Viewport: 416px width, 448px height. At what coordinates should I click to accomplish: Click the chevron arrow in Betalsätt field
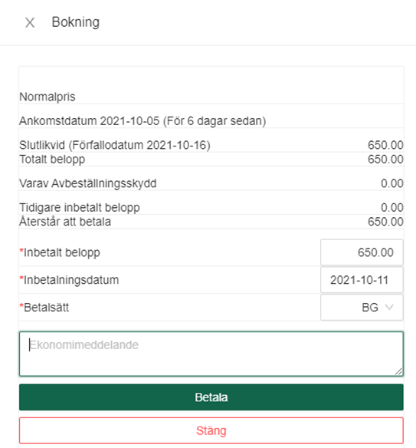389,307
